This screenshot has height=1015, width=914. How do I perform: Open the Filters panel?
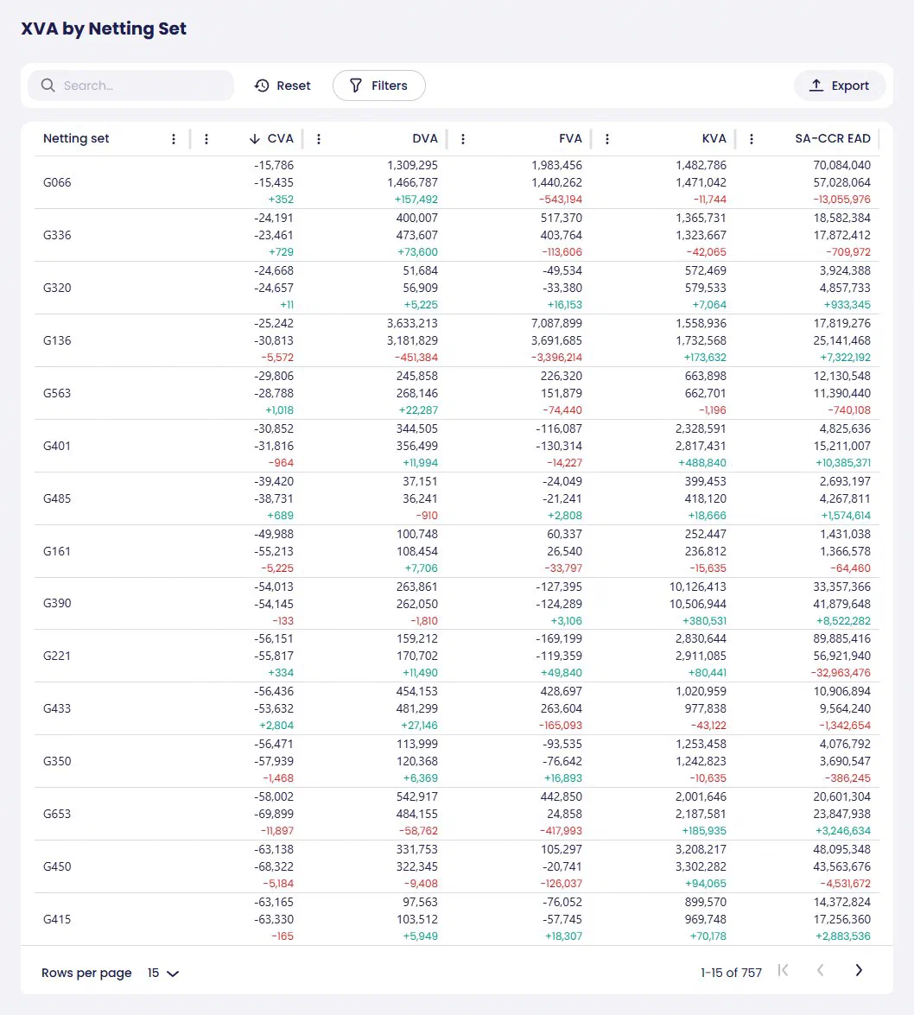click(x=379, y=86)
